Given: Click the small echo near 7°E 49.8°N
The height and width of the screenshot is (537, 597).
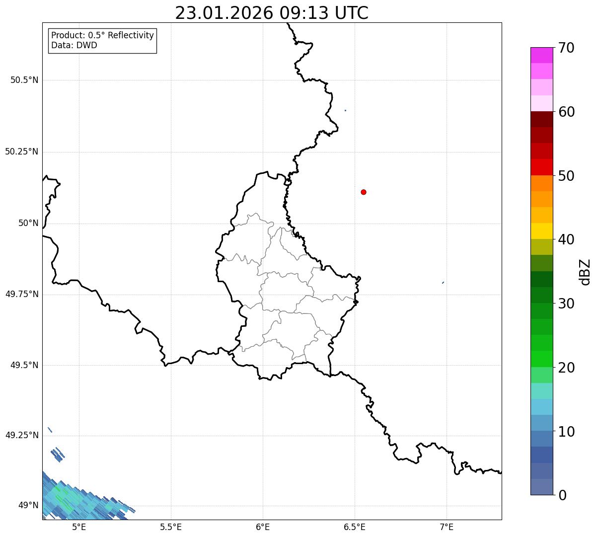Looking at the screenshot, I should 443,283.
